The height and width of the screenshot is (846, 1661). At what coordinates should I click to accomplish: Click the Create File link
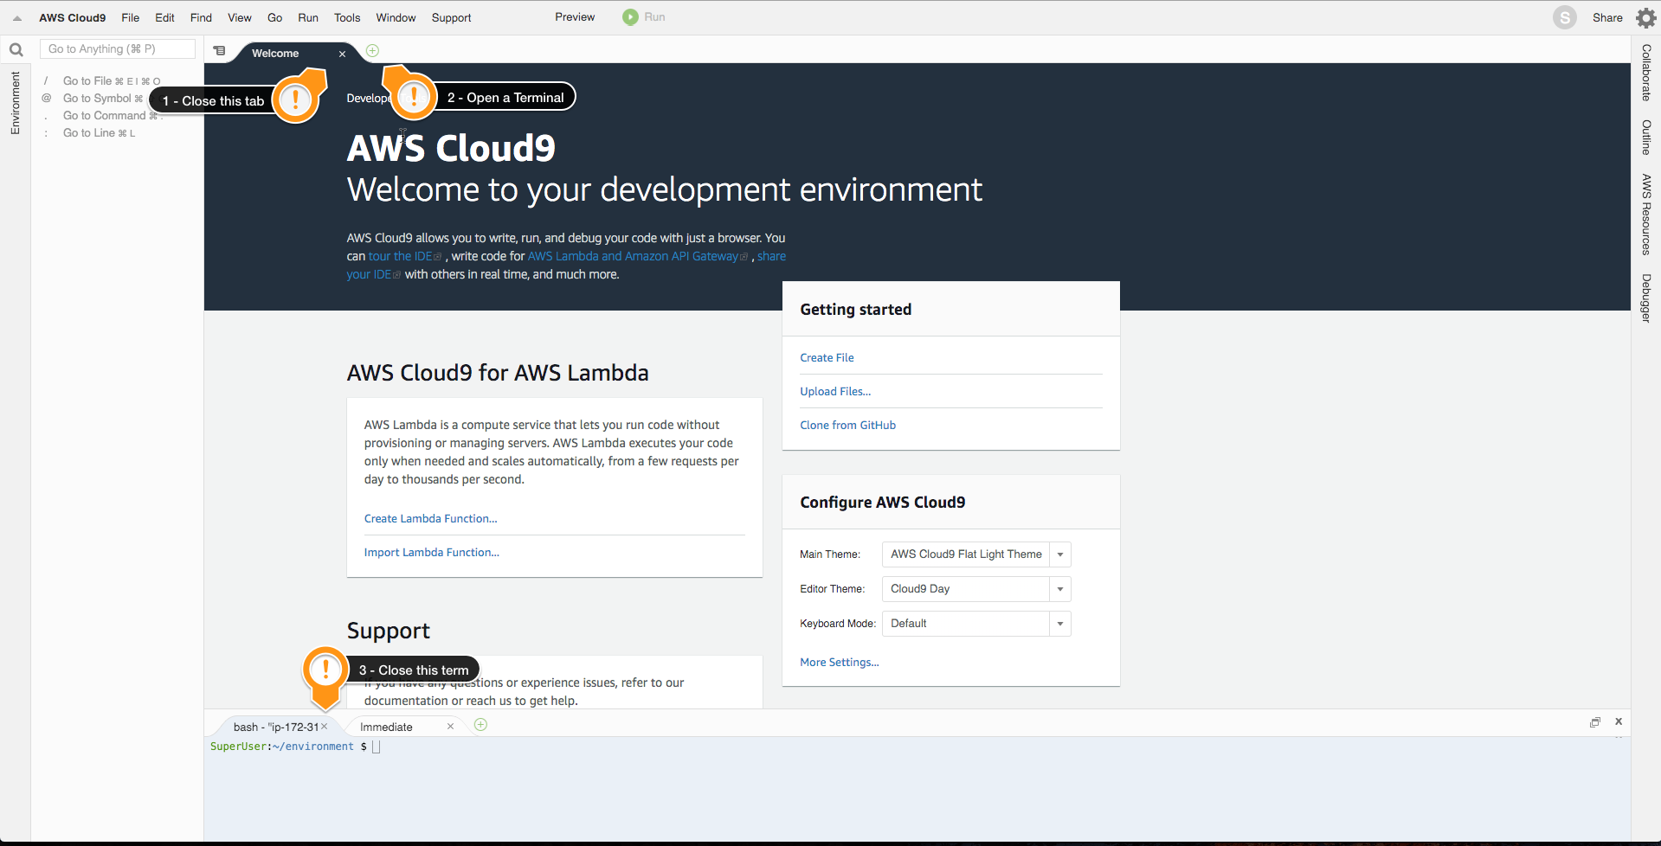pyautogui.click(x=827, y=357)
